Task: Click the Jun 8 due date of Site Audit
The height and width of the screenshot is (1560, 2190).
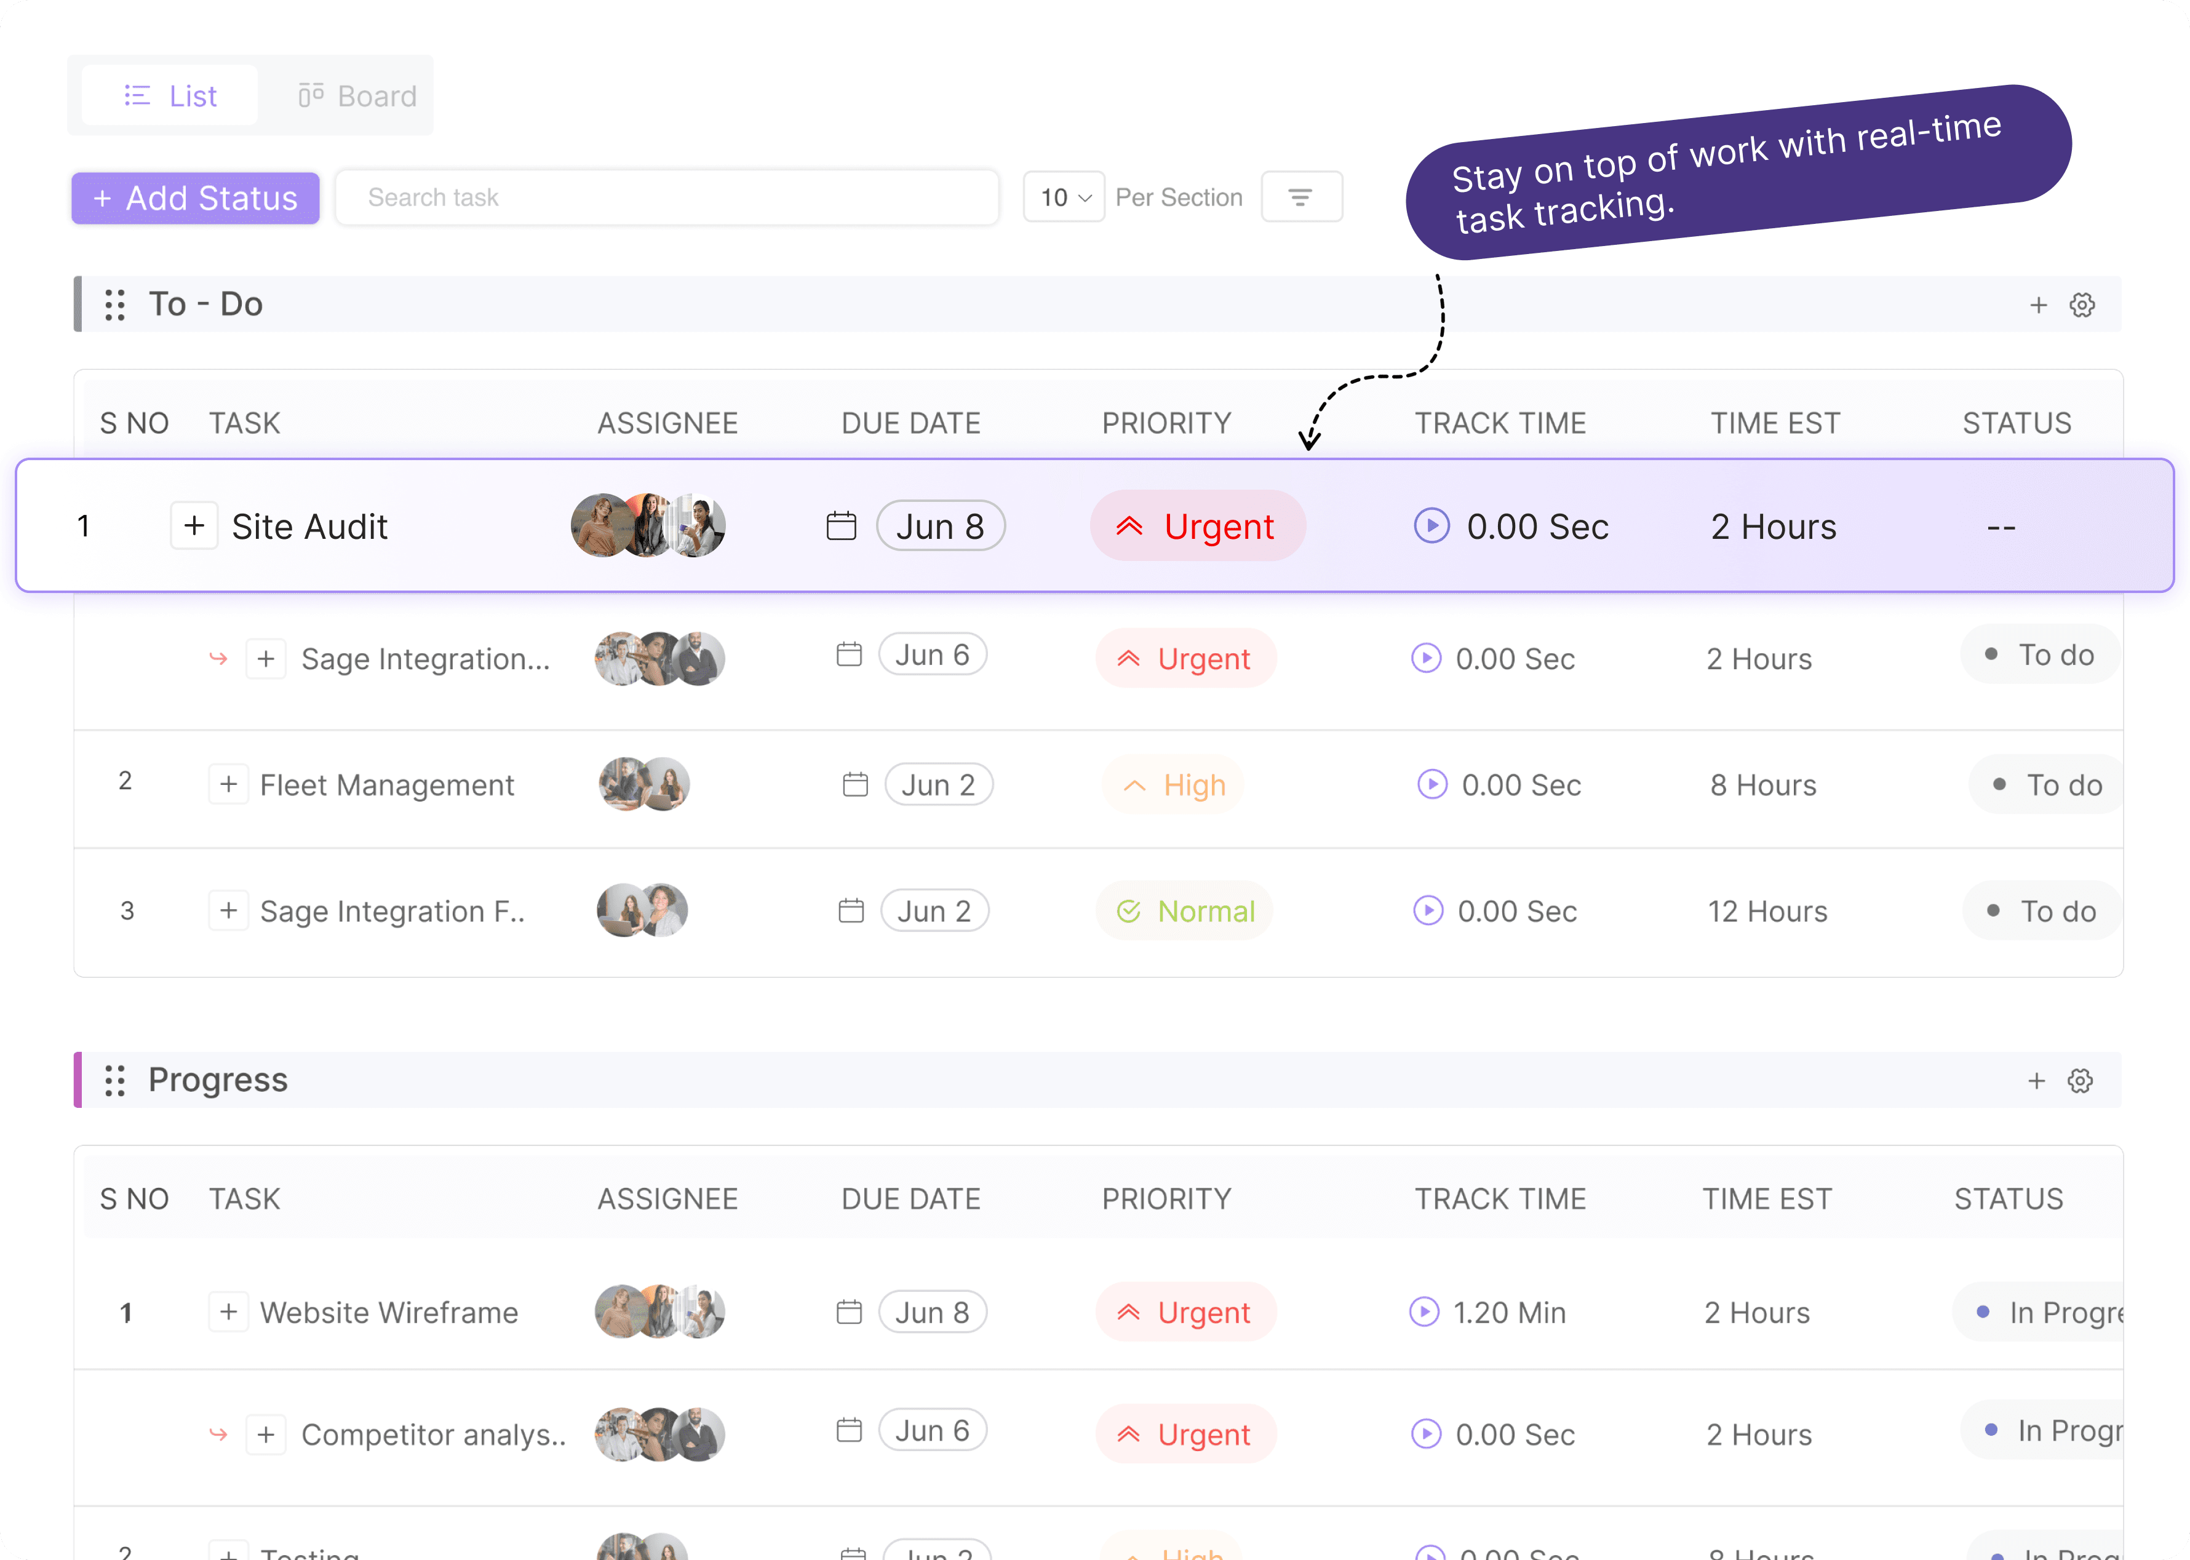Action: coord(941,525)
